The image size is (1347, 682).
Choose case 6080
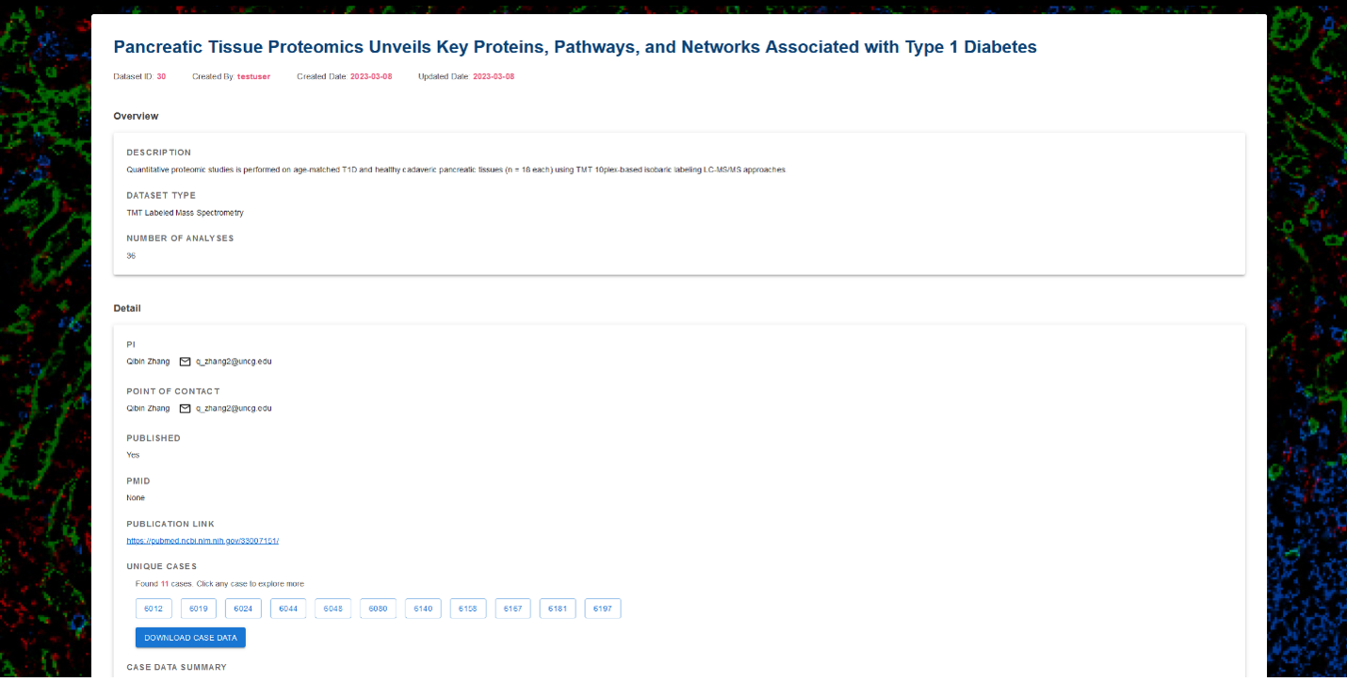[x=378, y=609]
